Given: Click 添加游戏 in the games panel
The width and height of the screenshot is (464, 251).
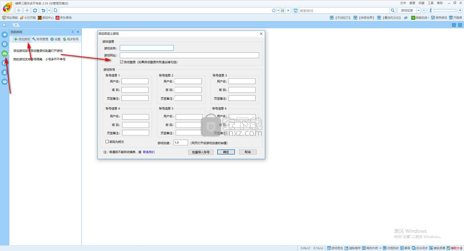Looking at the screenshot, I should pos(22,39).
